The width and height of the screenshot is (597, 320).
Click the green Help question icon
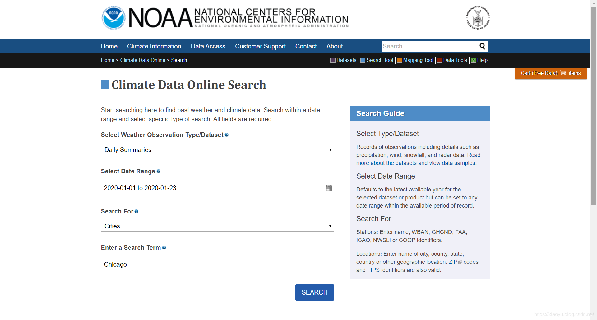(474, 60)
